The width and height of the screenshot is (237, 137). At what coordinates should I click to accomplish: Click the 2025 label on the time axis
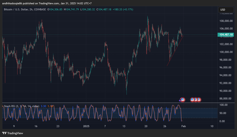(86, 126)
